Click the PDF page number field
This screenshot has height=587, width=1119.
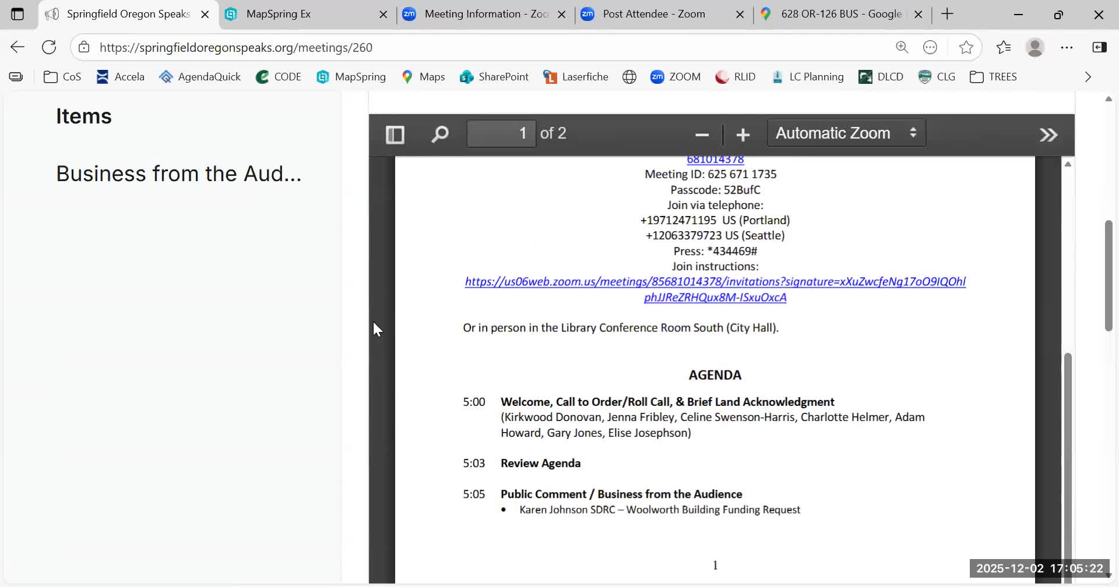coord(501,133)
